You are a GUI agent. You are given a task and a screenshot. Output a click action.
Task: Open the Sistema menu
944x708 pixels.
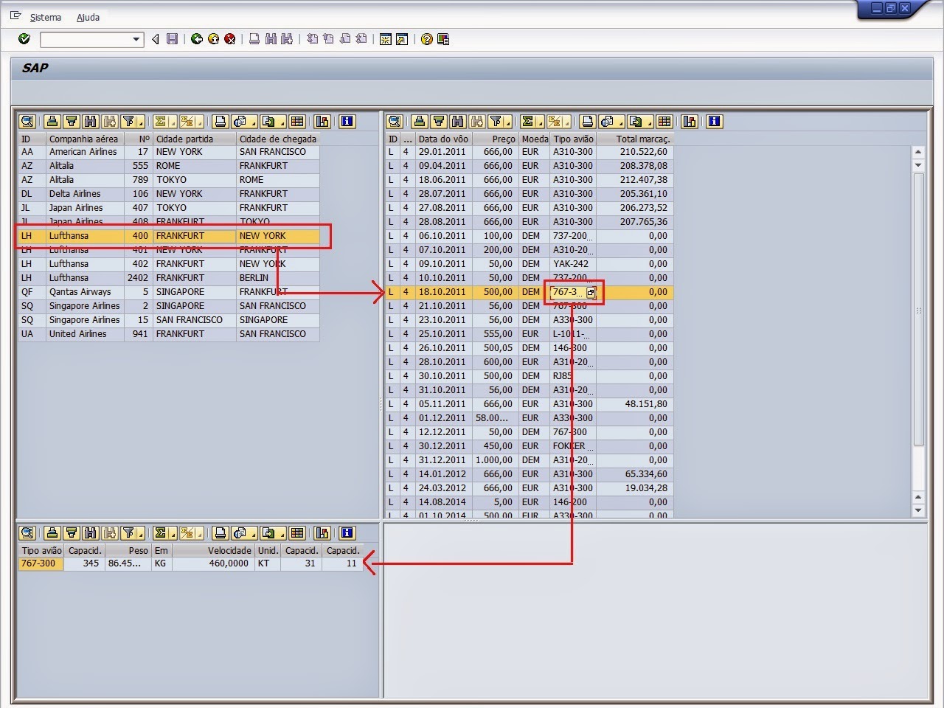46,17
